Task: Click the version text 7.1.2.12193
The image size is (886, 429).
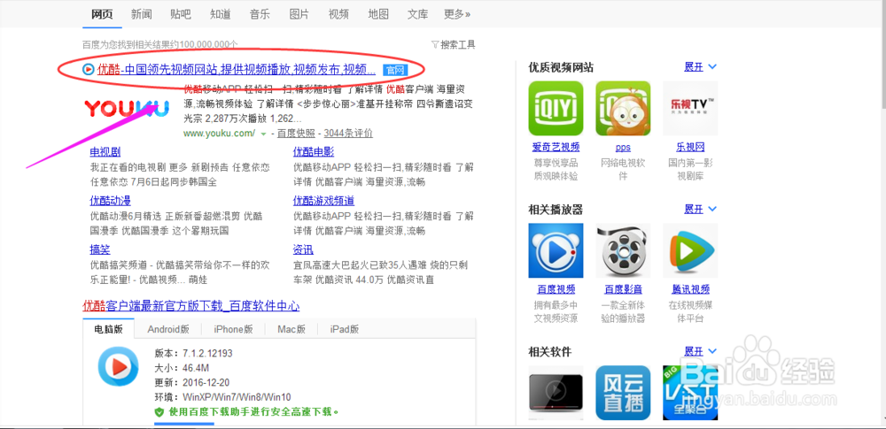Action: 207,353
